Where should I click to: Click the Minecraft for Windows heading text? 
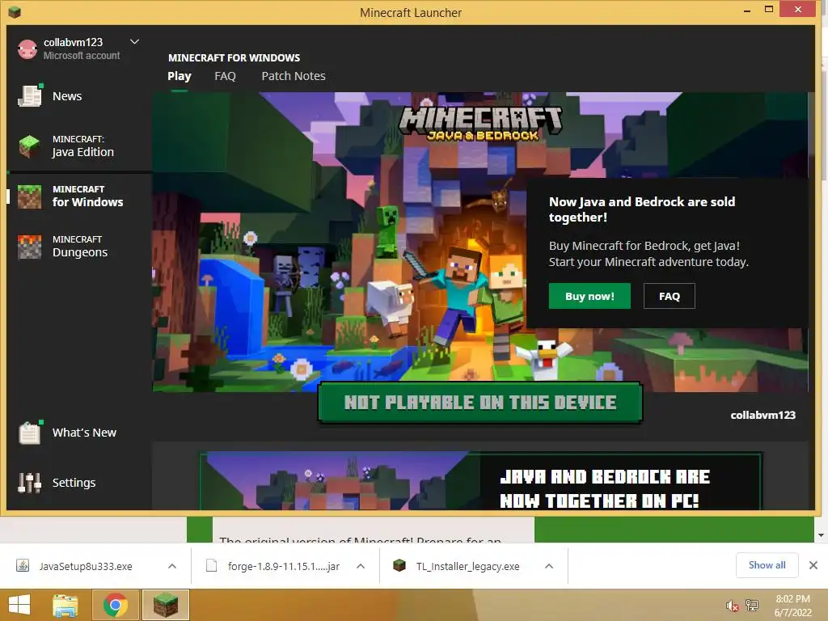(234, 57)
